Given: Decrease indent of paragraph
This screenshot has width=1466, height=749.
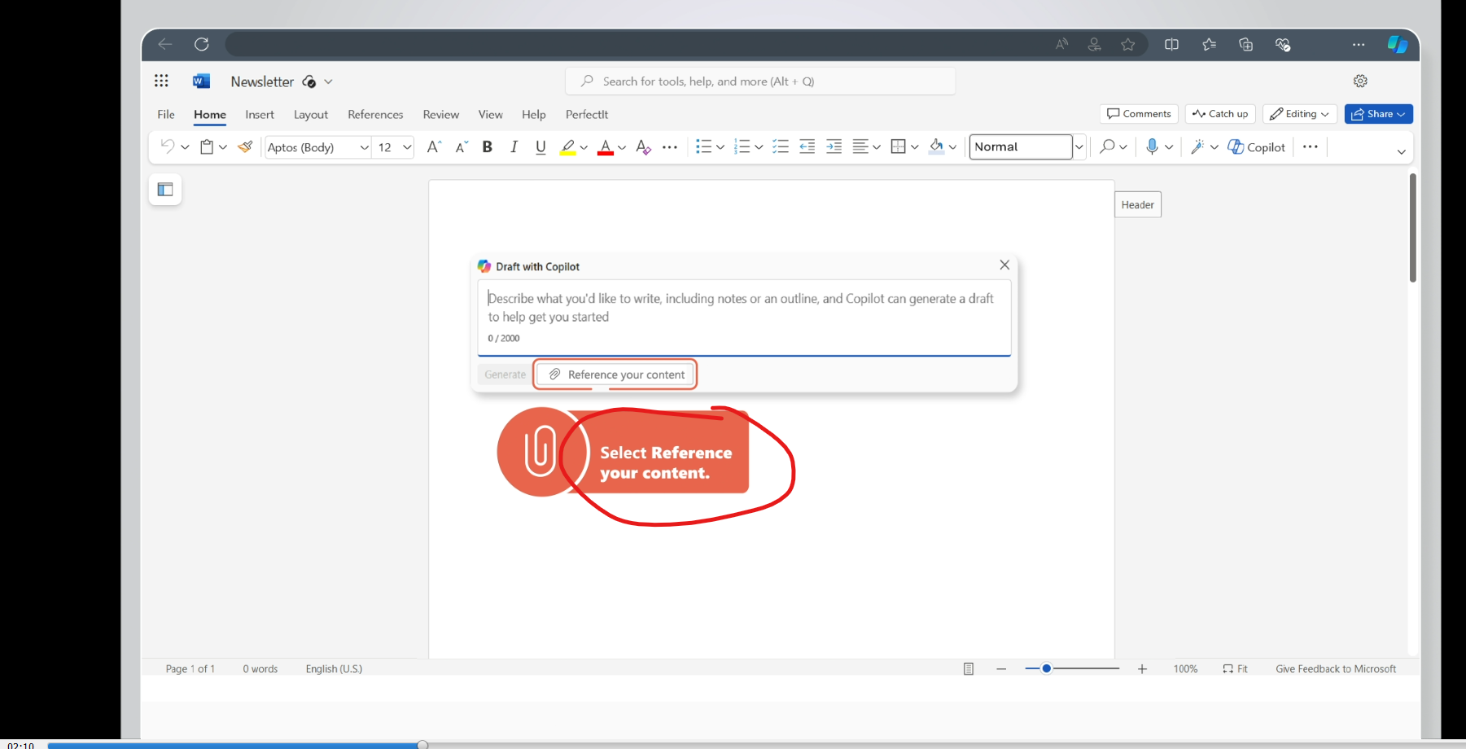Looking at the screenshot, I should tap(807, 147).
